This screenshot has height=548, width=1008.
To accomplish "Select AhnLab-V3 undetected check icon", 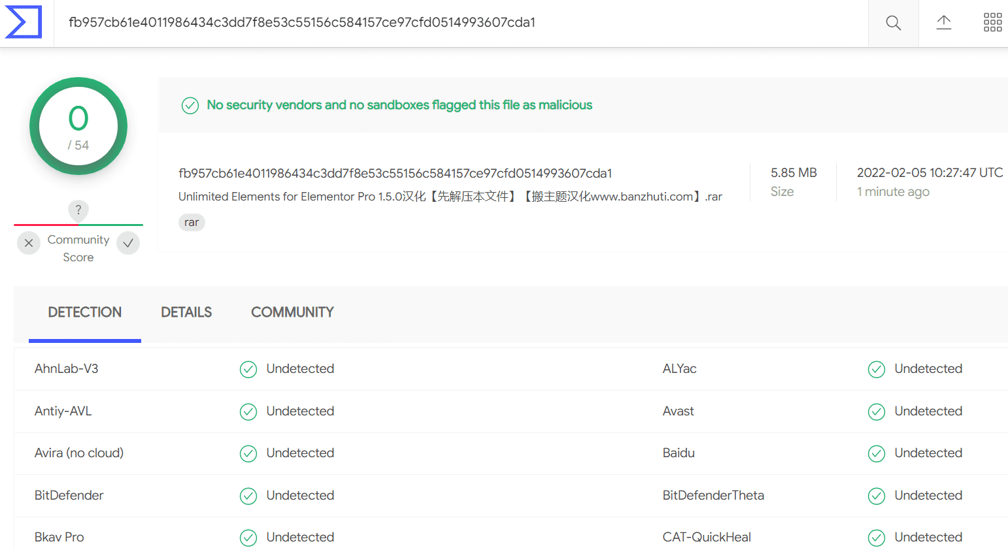I will 248,369.
